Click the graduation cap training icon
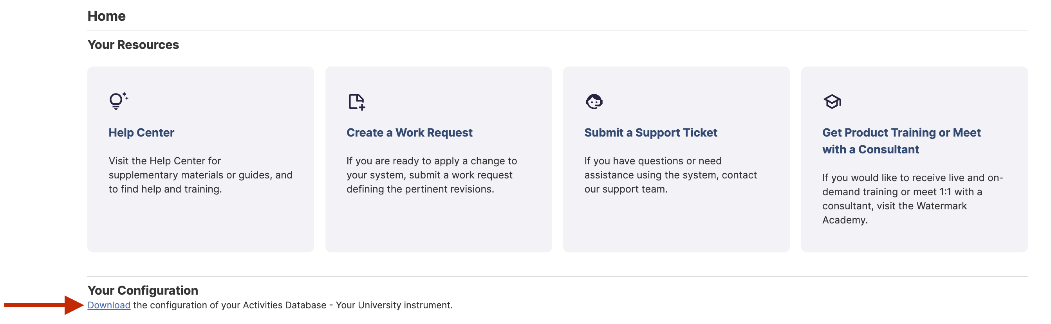 [x=832, y=101]
